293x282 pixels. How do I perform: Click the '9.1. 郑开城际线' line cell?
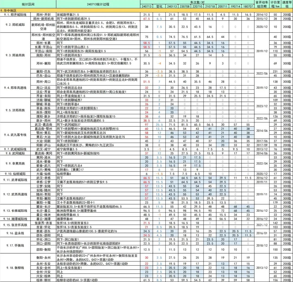(x=15, y=15)
